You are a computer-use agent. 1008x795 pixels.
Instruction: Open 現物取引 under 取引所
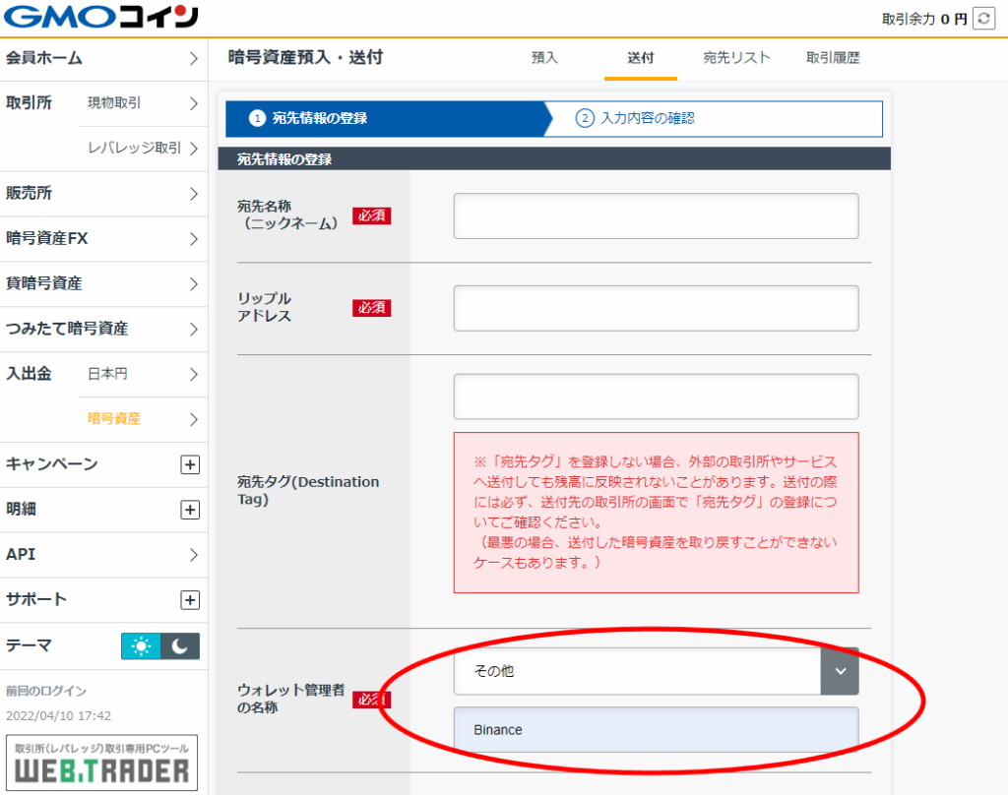(x=143, y=103)
